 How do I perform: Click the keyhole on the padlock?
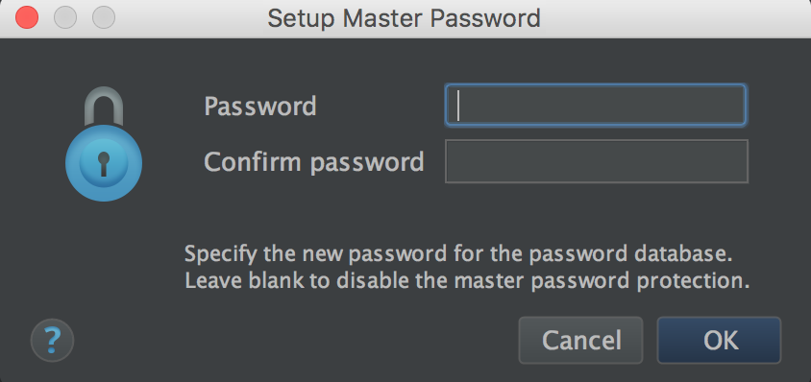[104, 163]
